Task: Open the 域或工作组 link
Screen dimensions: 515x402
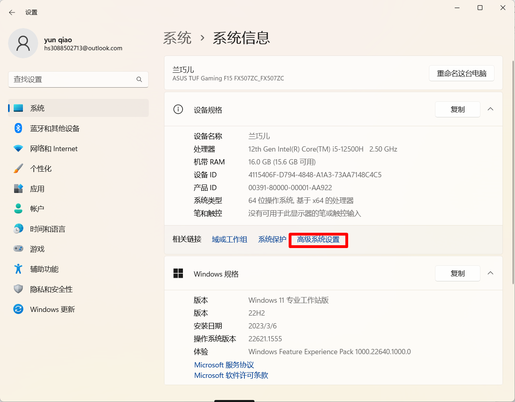Action: point(230,240)
